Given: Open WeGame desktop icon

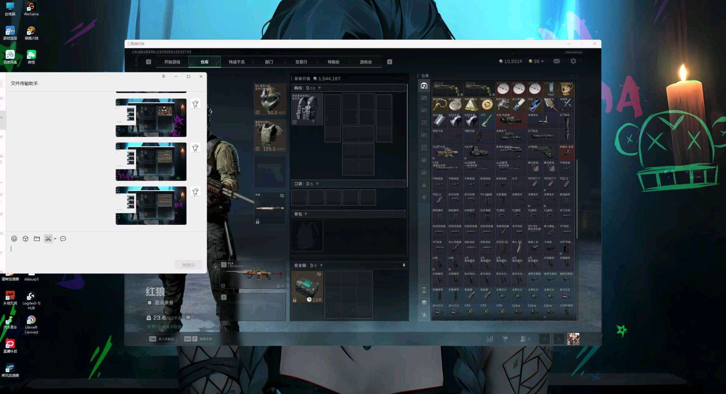Looking at the screenshot, I should 31,9.
